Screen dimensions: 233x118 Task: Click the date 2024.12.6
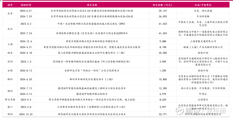click(26, 41)
